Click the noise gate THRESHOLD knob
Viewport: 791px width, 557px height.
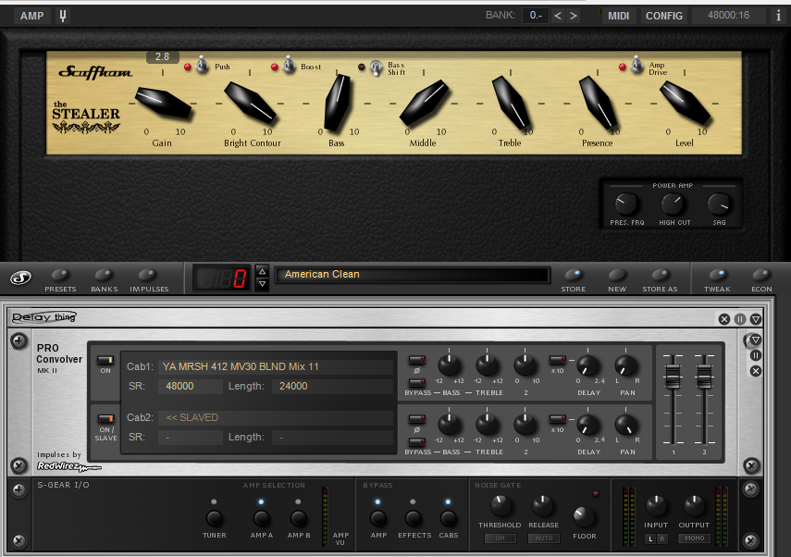point(500,506)
